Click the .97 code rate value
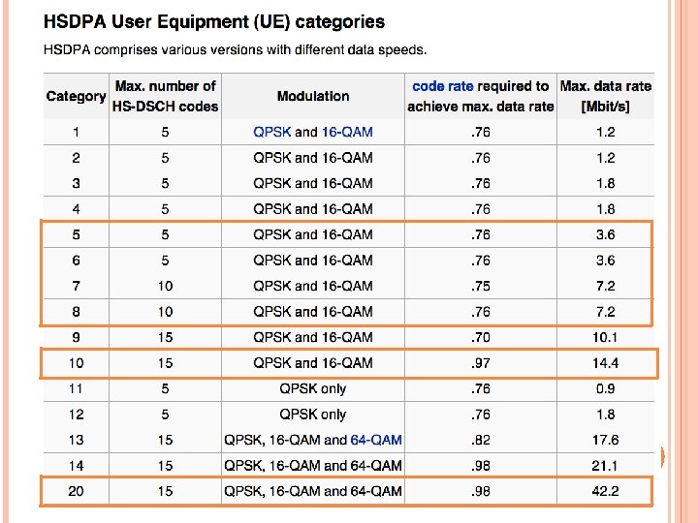This screenshot has width=698, height=523. click(x=480, y=363)
